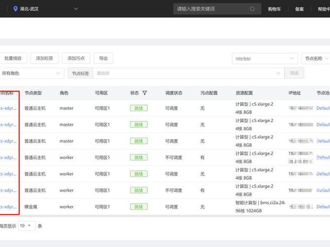Click the 可用区 column header
The image size is (330, 247).
tap(101, 93)
